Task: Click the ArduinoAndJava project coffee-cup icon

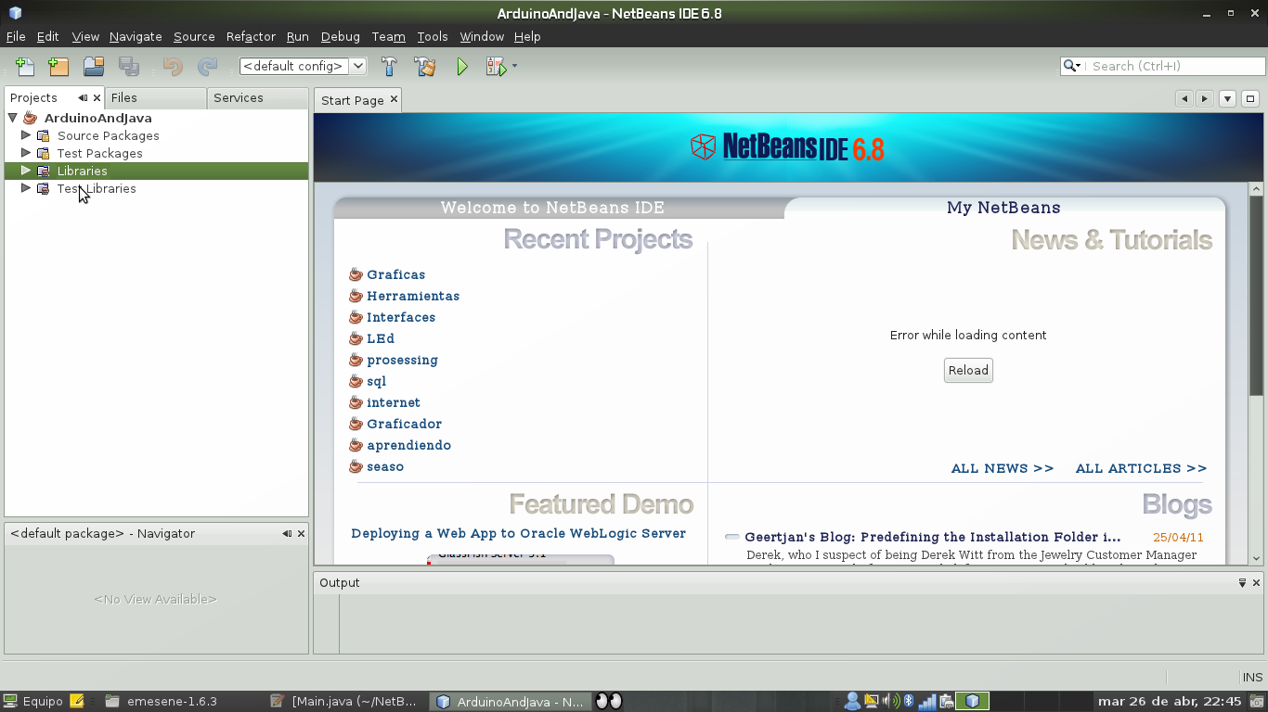Action: (31, 118)
